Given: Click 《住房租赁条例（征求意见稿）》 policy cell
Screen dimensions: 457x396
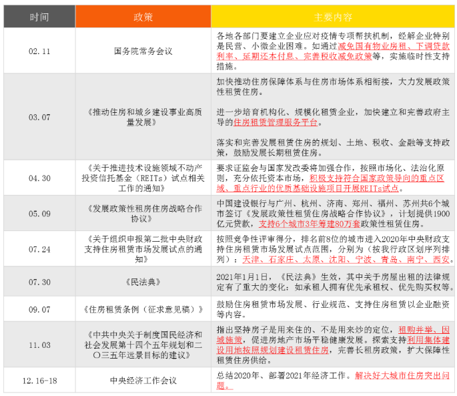Looking at the screenshot, I should pyautogui.click(x=144, y=309).
